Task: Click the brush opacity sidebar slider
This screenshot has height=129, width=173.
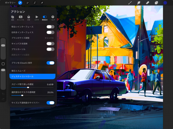Action: (3, 79)
